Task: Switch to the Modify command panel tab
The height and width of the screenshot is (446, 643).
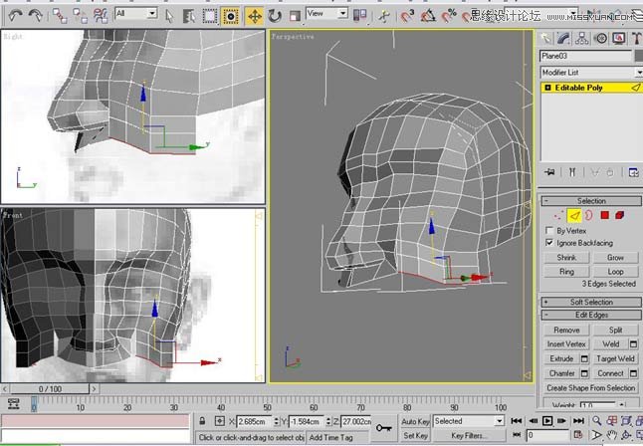Action: coord(563,38)
